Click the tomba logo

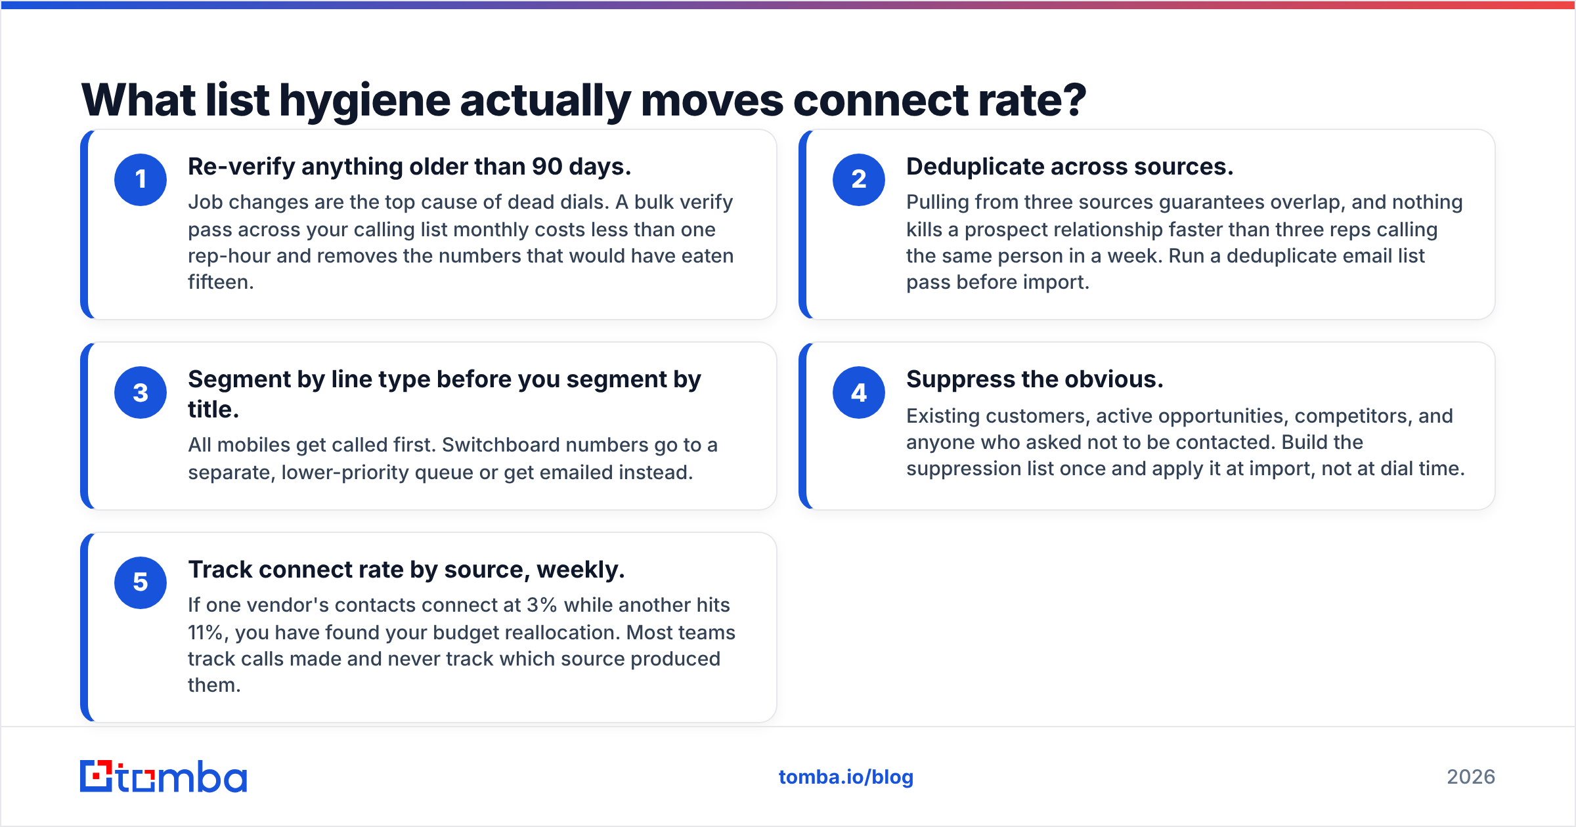pyautogui.click(x=164, y=776)
